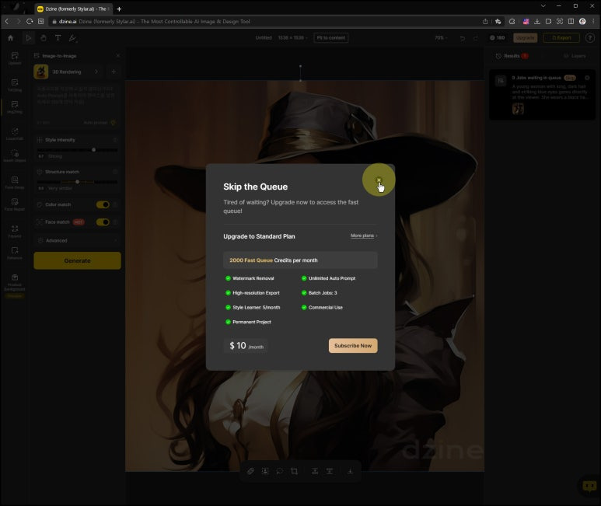
Task: Click the 180 credits indicator
Action: (x=497, y=38)
